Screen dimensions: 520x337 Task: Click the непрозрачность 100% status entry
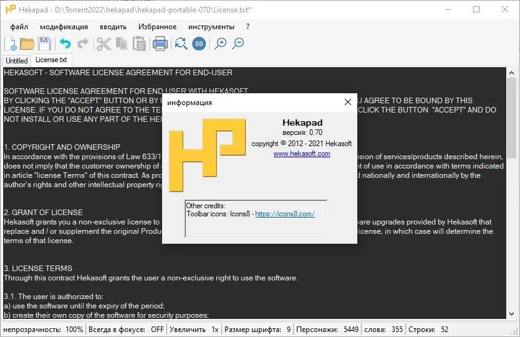click(43, 330)
